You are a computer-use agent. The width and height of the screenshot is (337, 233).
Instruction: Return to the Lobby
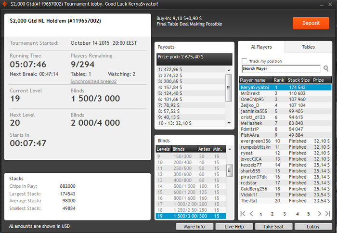313,227
